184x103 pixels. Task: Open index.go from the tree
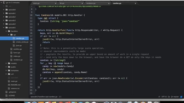point(17,56)
